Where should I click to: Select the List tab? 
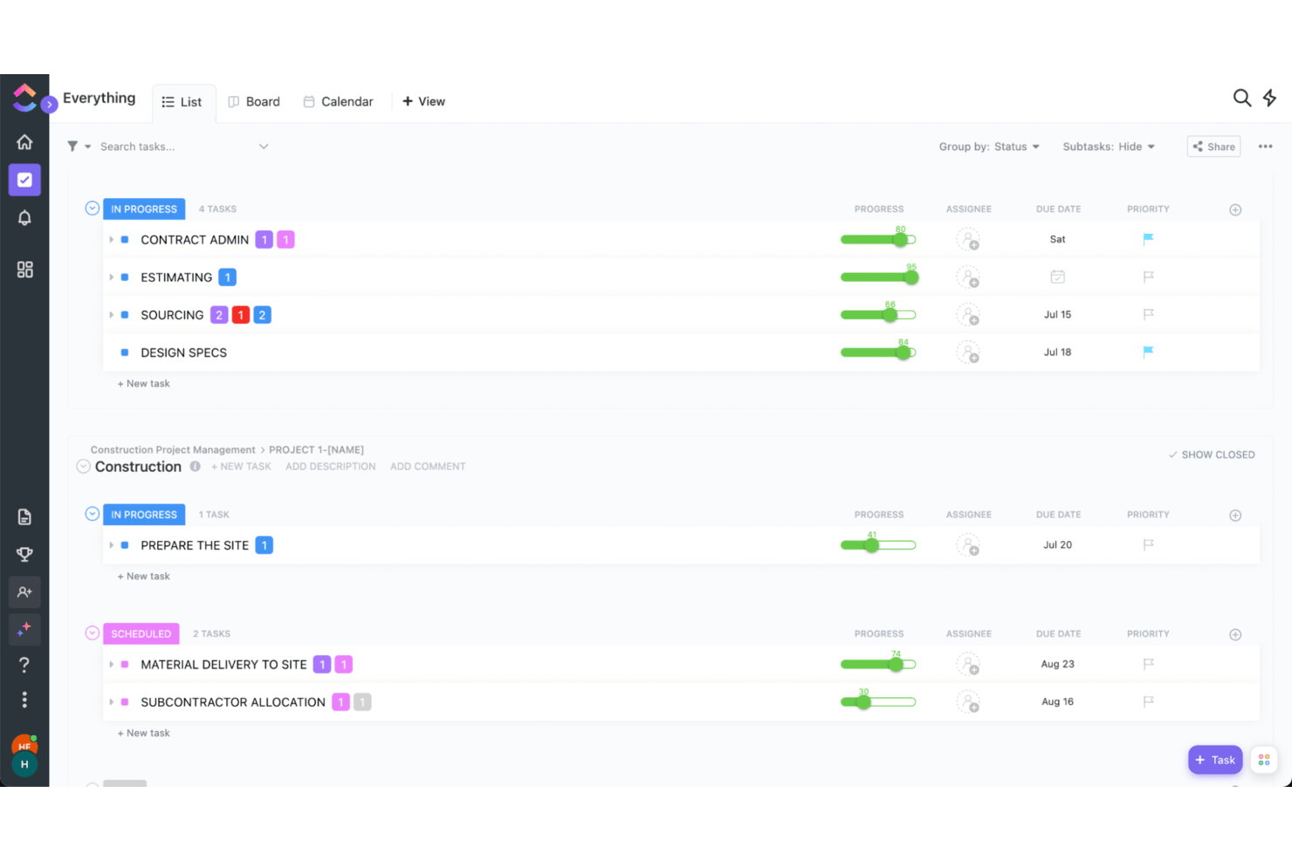point(182,102)
